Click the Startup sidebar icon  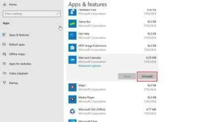point(4,83)
